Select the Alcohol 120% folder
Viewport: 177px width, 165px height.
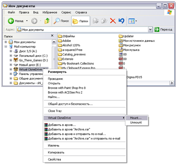pyautogui.click(x=69, y=45)
